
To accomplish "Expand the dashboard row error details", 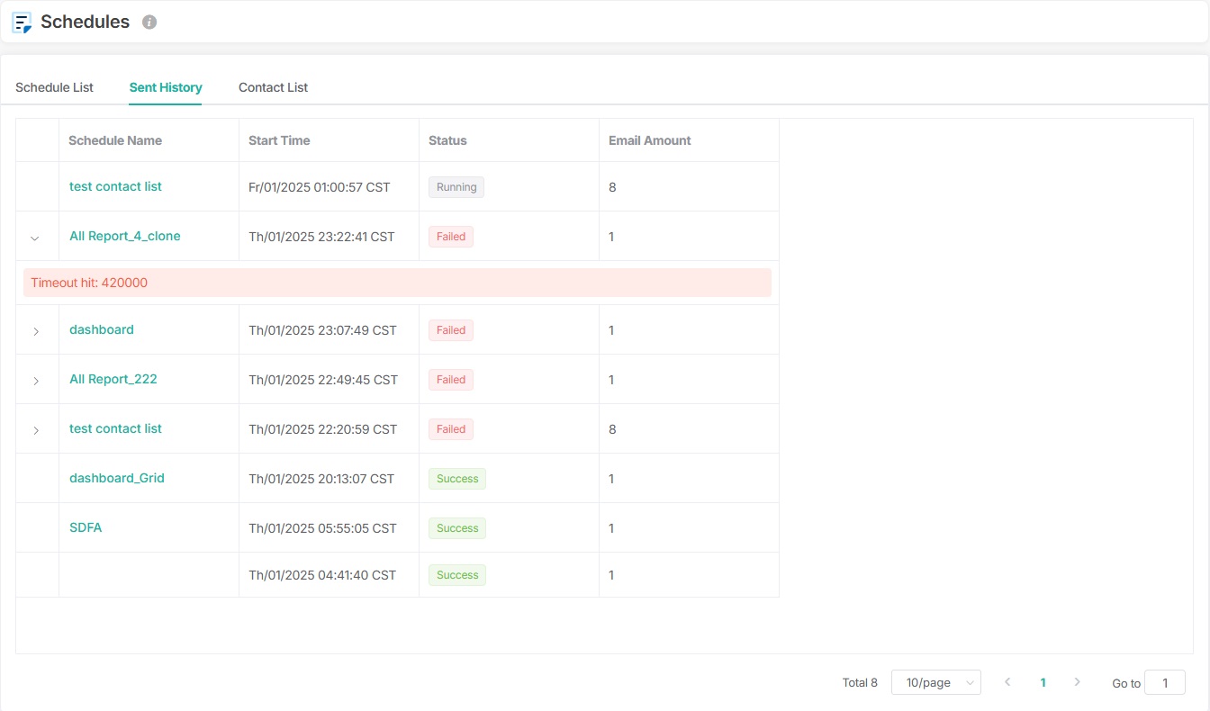I will pyautogui.click(x=36, y=331).
